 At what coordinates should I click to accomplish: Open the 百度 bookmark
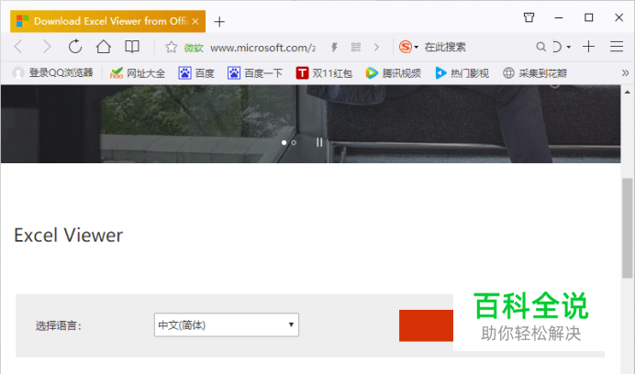(196, 73)
